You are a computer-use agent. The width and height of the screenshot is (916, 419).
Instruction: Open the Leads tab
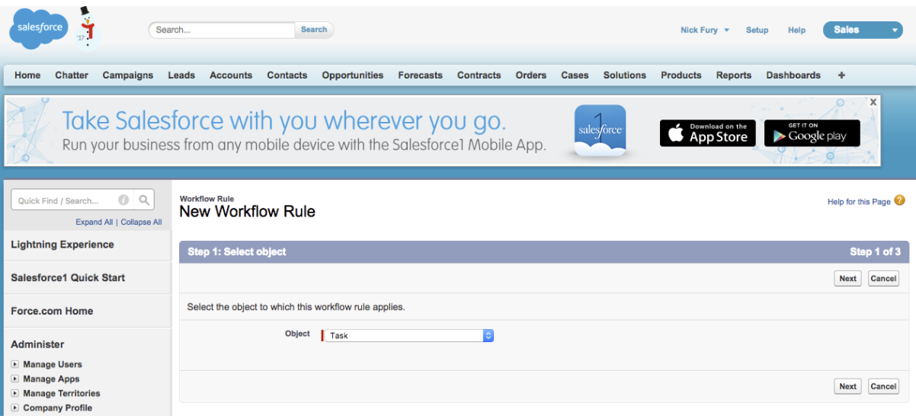pyautogui.click(x=181, y=75)
